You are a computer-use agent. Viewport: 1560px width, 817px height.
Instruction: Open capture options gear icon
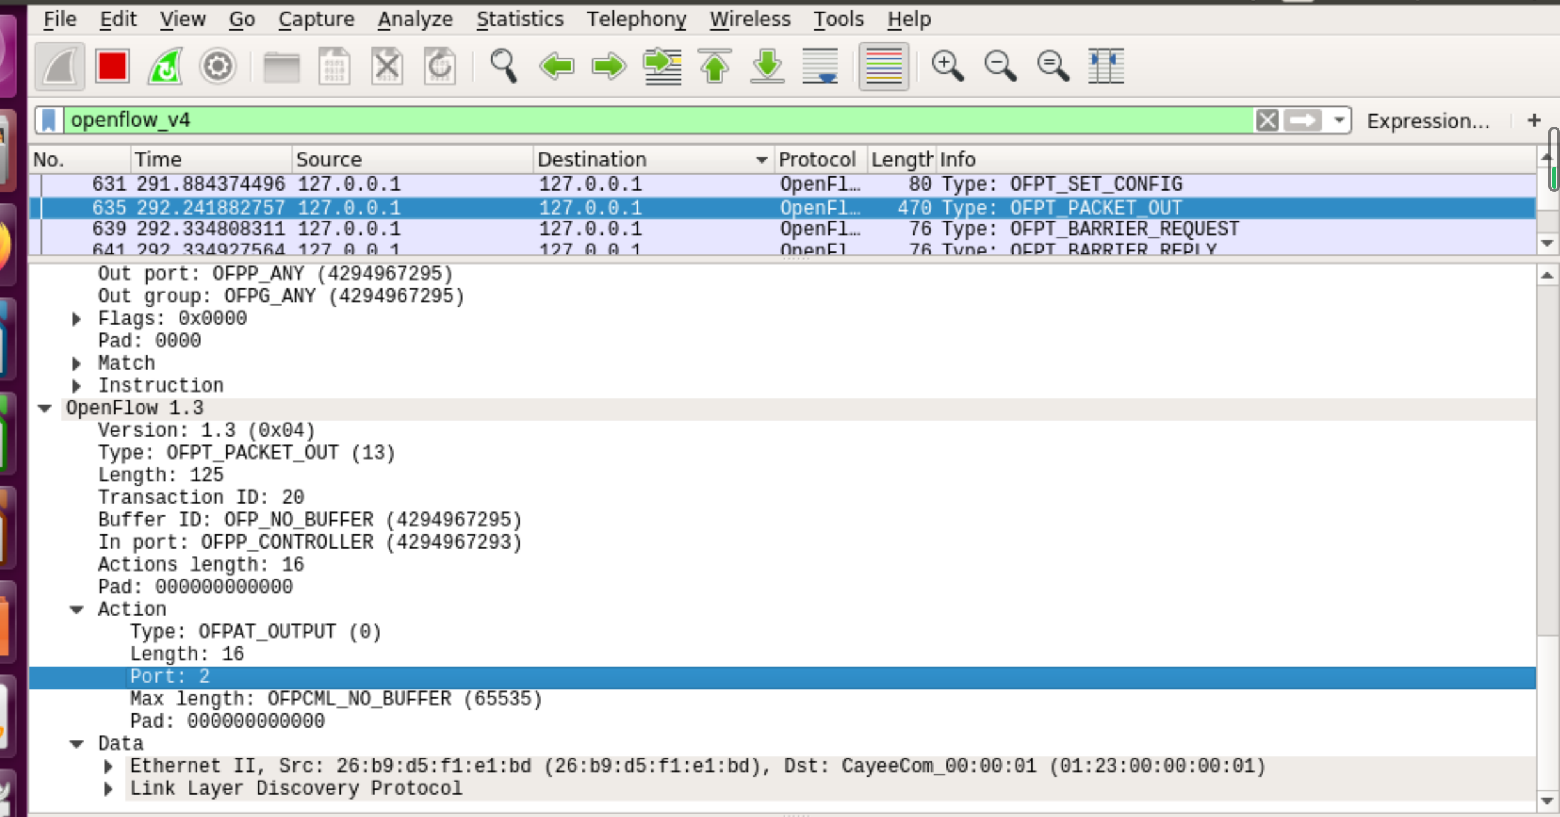(x=217, y=66)
